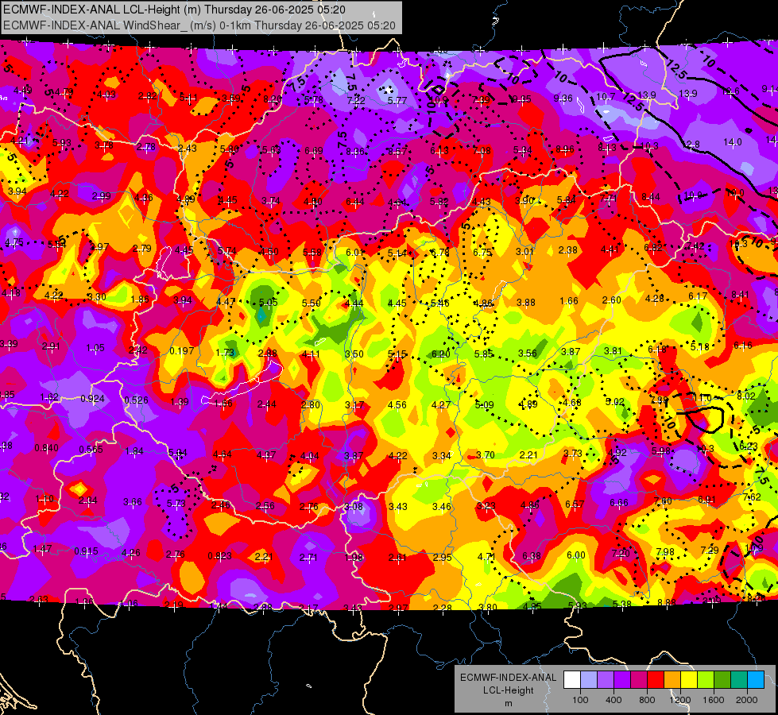Image resolution: width=778 pixels, height=715 pixels.
Task: Click the legend tick label '2000'
Action: [747, 700]
